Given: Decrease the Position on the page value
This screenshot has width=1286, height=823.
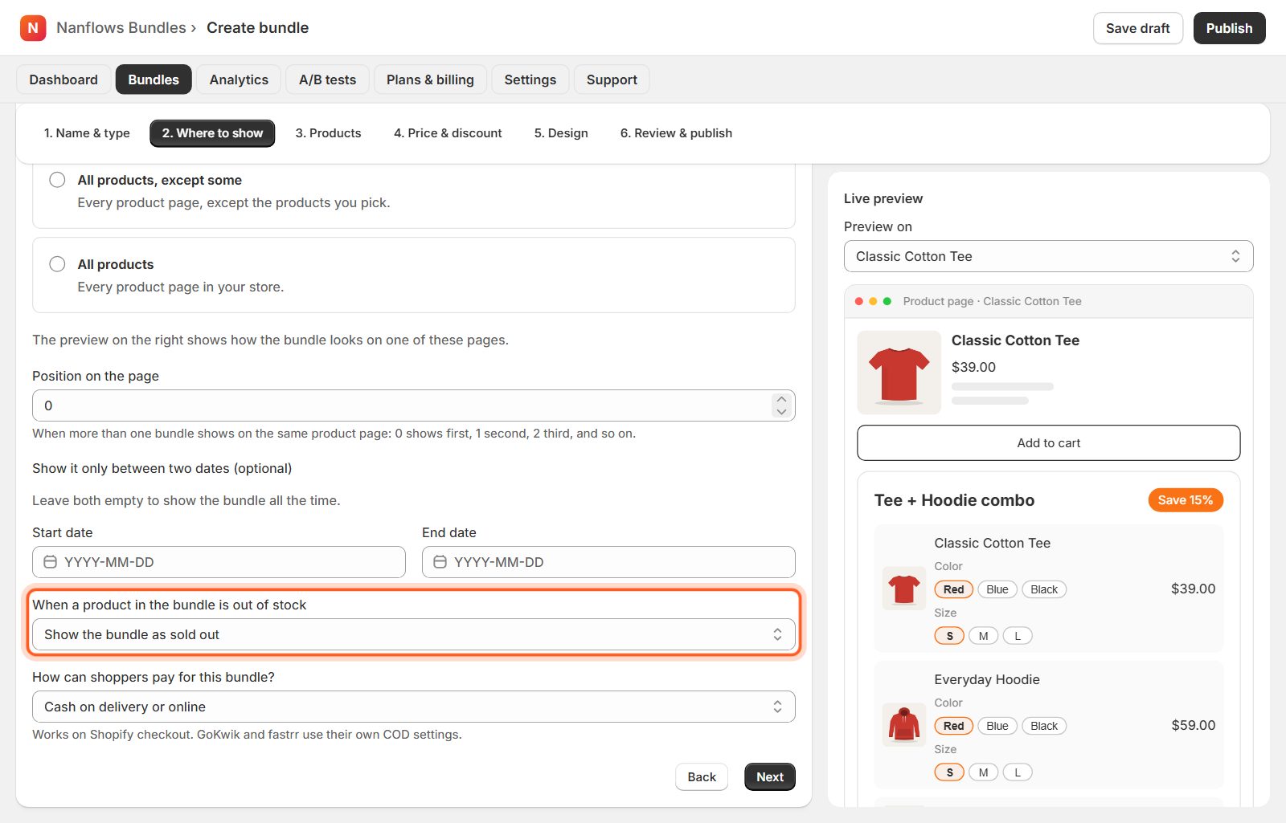Looking at the screenshot, I should coord(781,412).
